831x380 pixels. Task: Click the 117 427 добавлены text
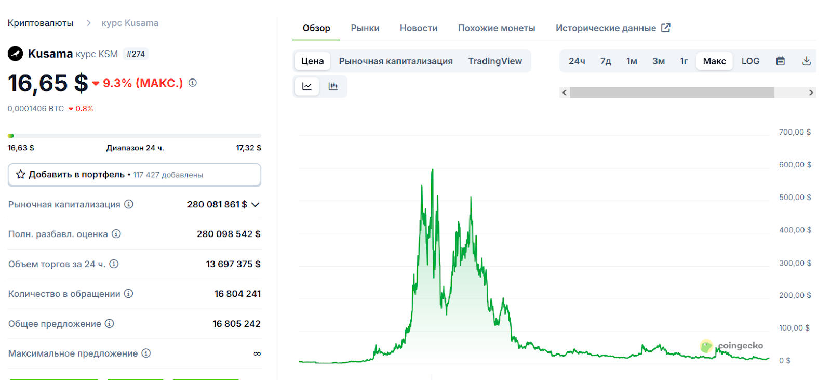click(168, 175)
